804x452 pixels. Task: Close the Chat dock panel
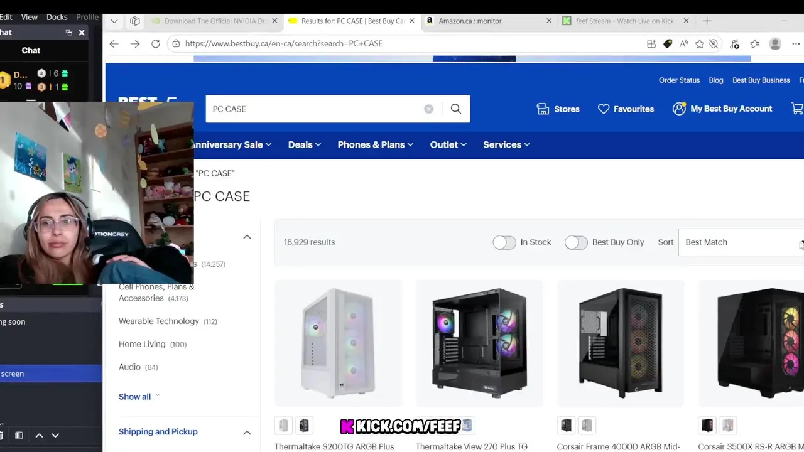[x=82, y=33]
